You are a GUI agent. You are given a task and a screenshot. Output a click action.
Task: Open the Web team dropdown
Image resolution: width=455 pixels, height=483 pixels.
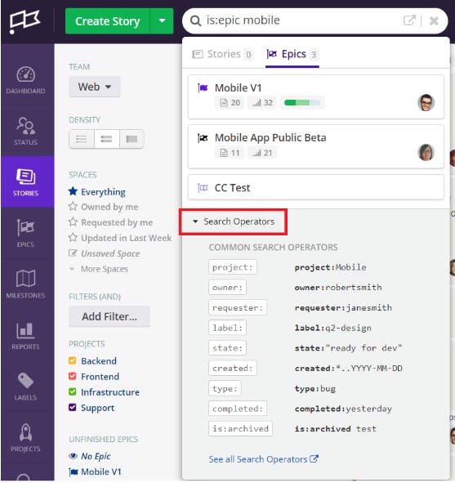click(x=94, y=87)
